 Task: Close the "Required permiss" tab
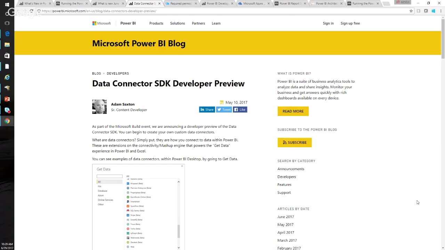[x=196, y=3]
